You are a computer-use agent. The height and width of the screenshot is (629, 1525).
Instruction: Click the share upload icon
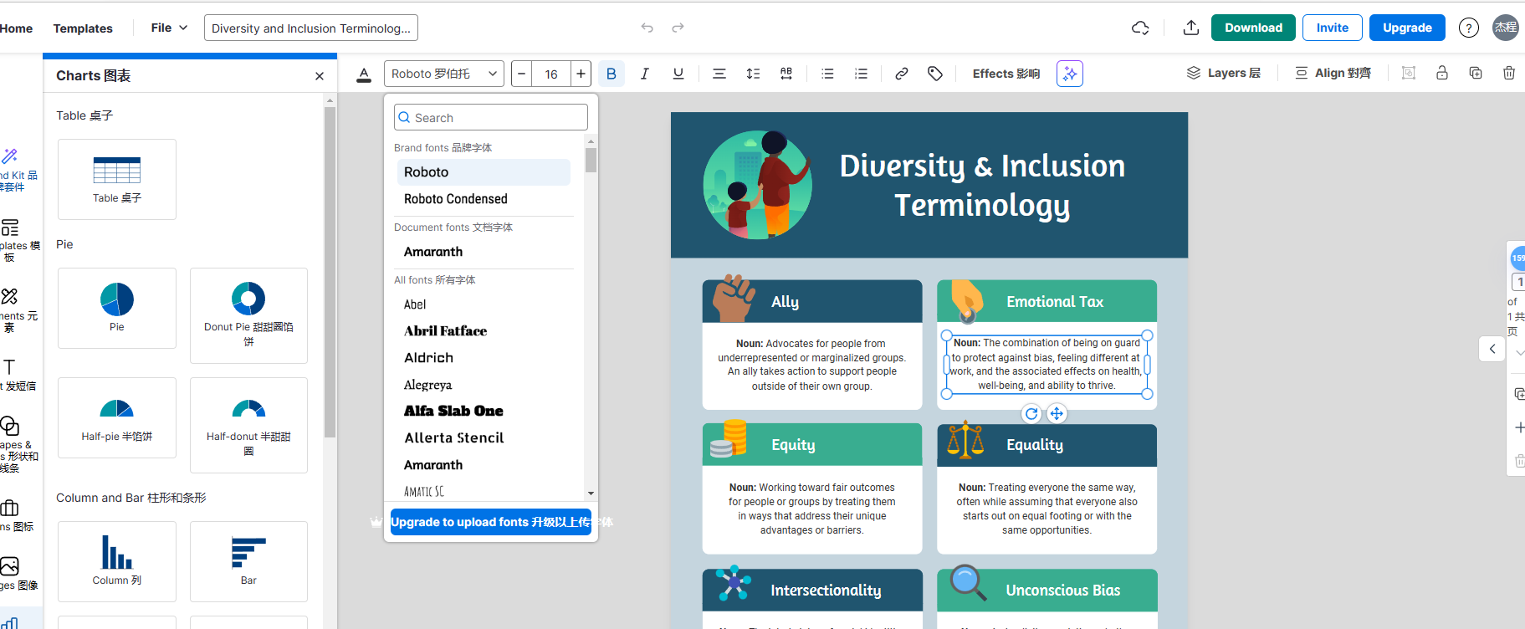point(1191,28)
